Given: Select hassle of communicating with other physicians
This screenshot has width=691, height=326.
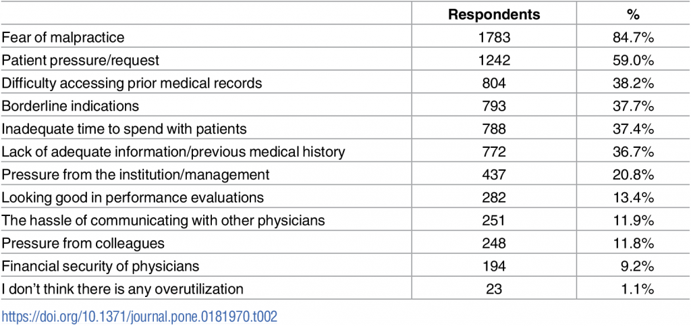Looking at the screenshot, I should click(x=163, y=221).
